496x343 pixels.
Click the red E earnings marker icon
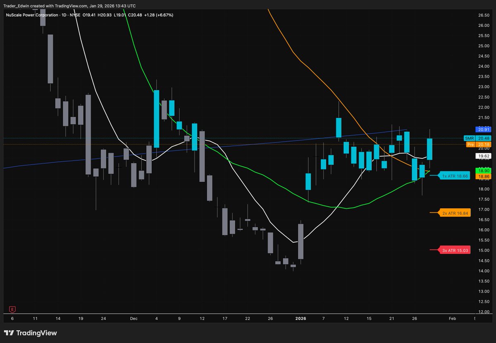[x=12, y=309]
